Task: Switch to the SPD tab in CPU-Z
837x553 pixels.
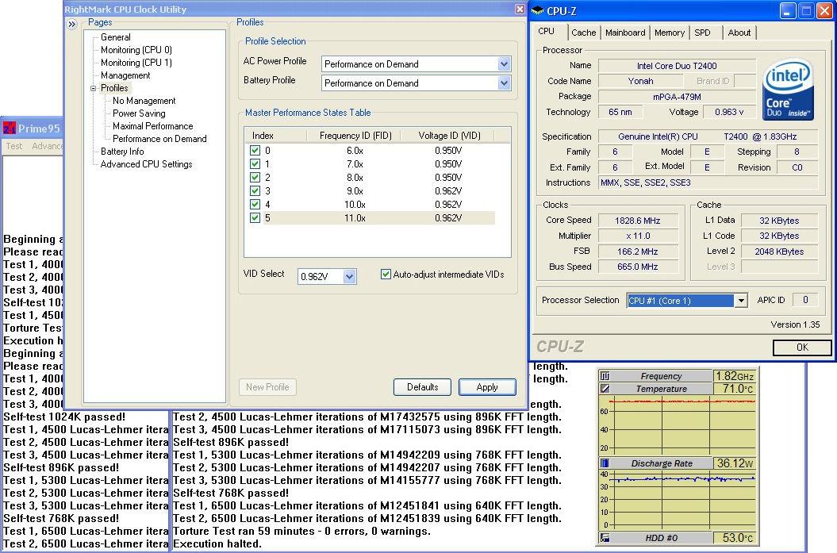Action: tap(702, 33)
